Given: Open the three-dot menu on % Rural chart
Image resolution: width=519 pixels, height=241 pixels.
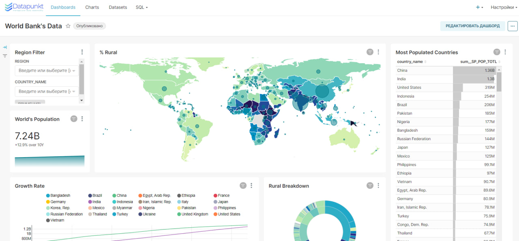Looking at the screenshot, I should click(x=378, y=52).
